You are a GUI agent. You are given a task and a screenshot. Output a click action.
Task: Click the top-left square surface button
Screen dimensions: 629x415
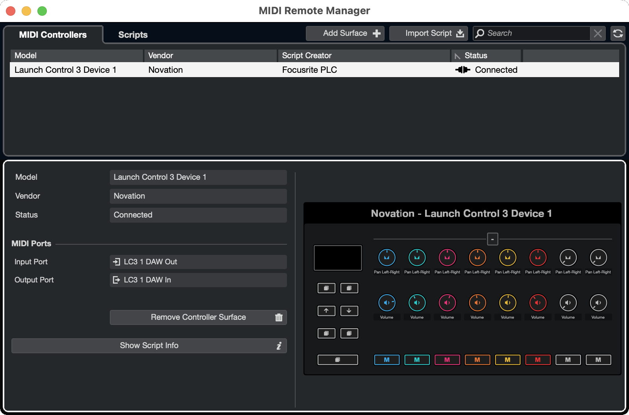coord(326,288)
